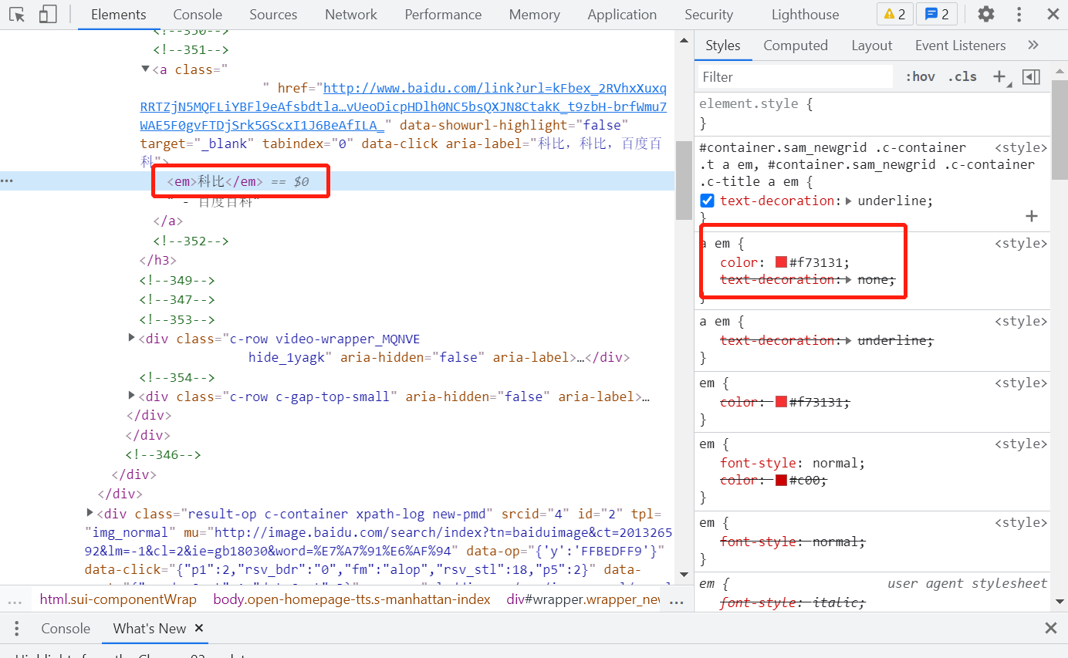Click the warnings count badge
The image size is (1068, 658).
click(895, 14)
